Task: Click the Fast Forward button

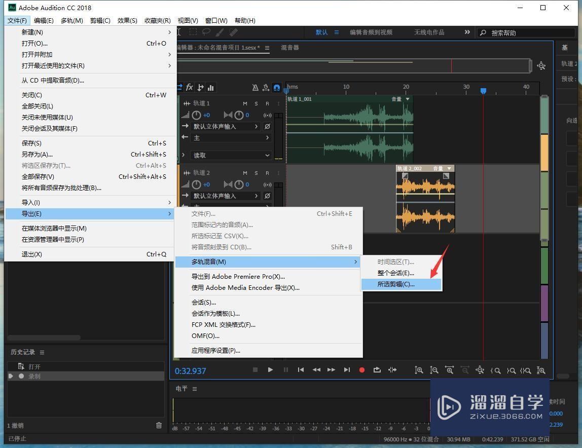Action: (331, 369)
